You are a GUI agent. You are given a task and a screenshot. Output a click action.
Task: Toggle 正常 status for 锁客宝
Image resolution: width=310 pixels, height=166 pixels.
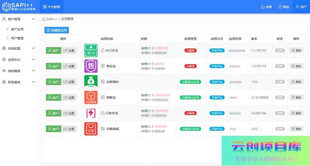[x=280, y=97]
